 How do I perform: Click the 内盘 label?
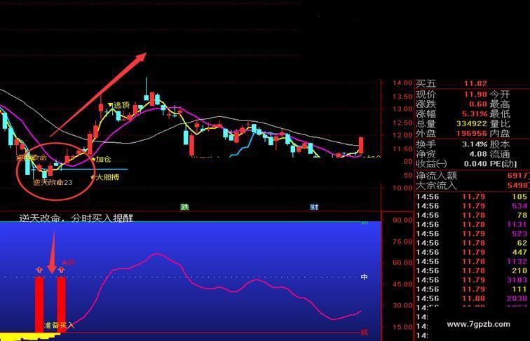coord(500,133)
